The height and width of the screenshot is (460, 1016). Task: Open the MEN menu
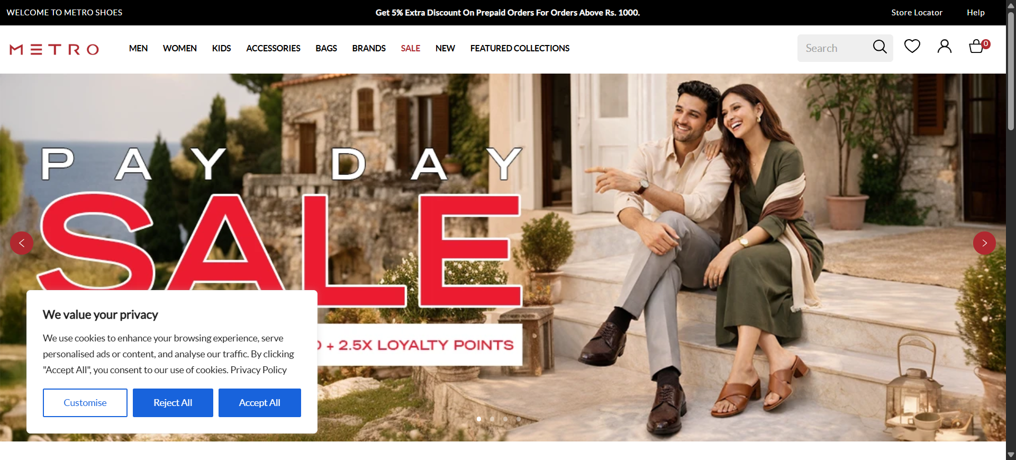coord(138,48)
